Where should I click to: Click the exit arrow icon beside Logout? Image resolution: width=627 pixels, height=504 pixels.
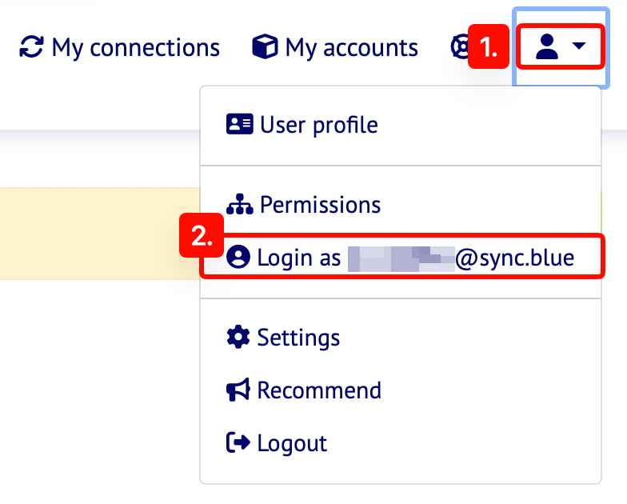[x=238, y=442]
